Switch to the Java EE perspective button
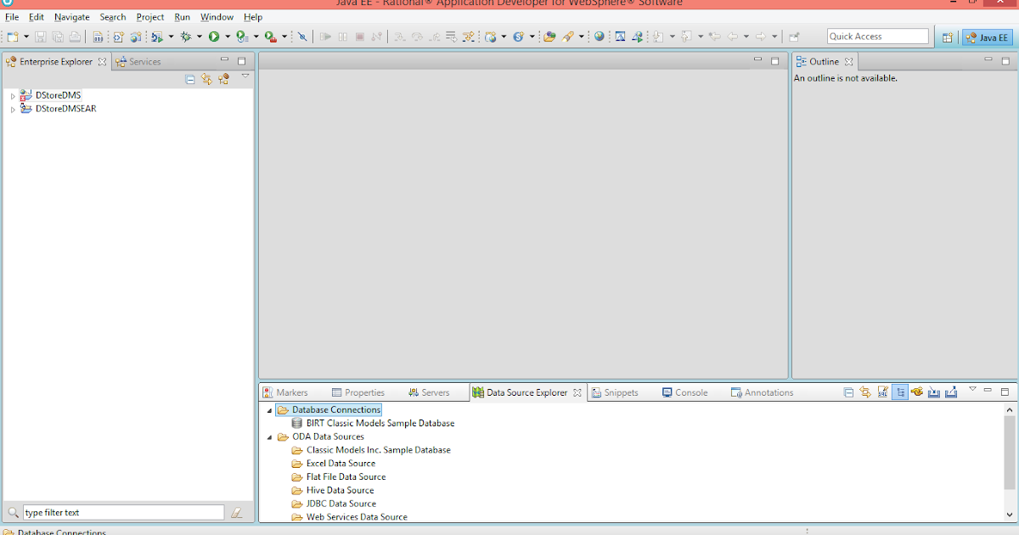 (x=987, y=37)
